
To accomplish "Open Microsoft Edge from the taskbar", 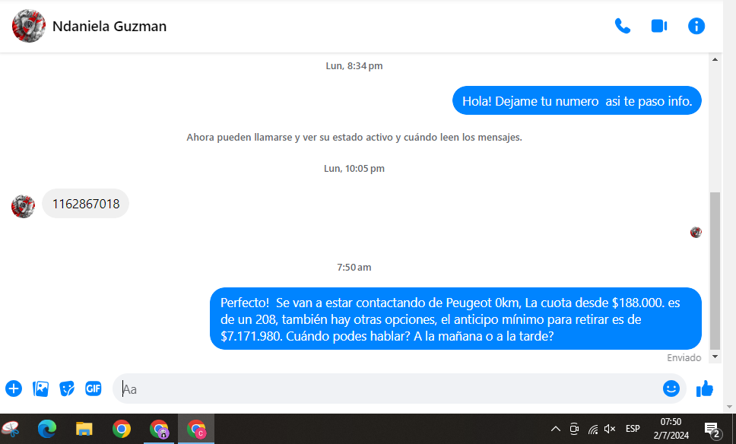I will point(47,429).
